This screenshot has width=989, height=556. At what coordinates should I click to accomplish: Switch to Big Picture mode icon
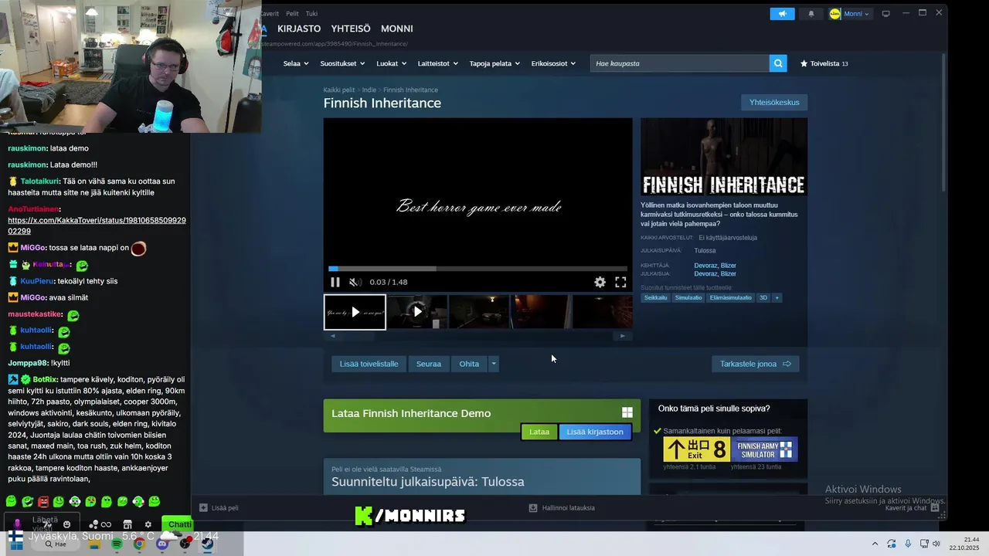886,14
